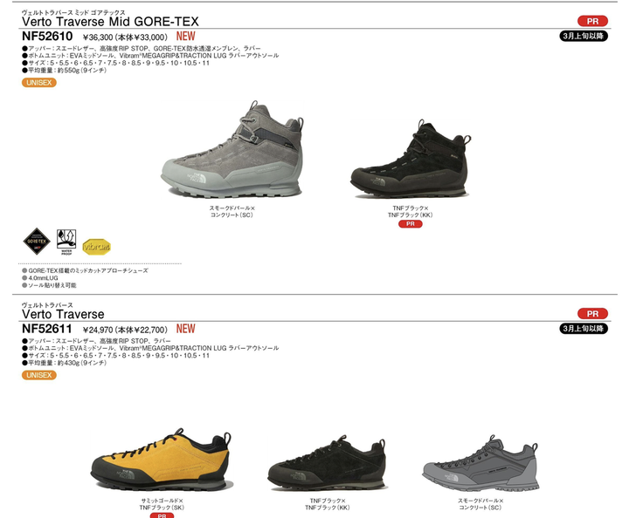Screen dimensions: 629x518
Task: Click the UNISEX badge under NF52610
Action: 39,83
